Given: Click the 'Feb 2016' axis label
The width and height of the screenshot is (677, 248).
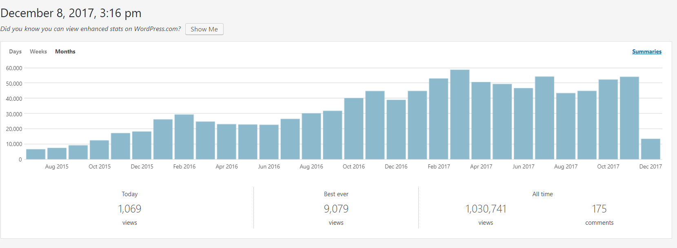Looking at the screenshot, I should coord(184,166).
